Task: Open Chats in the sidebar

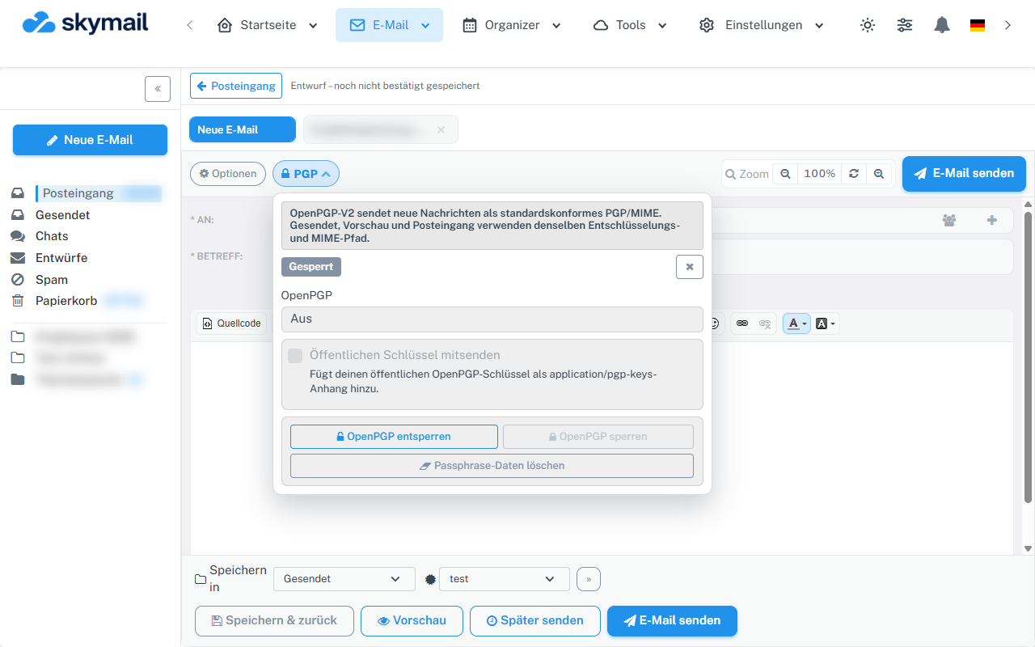Action: (52, 236)
